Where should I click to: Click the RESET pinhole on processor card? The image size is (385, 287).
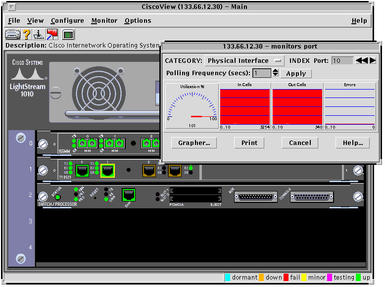(95, 198)
